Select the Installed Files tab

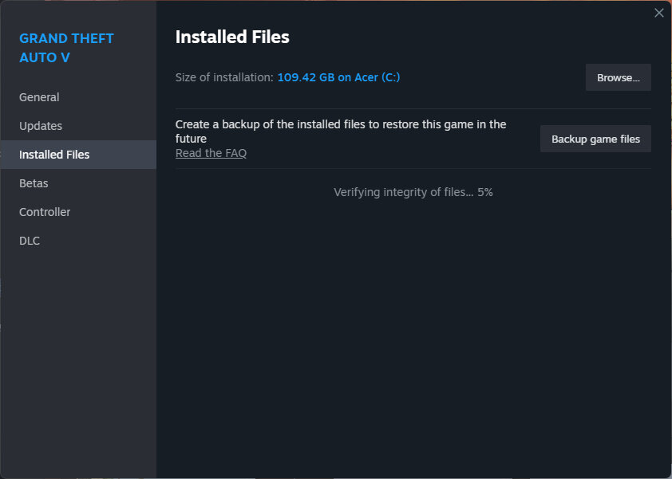(54, 155)
